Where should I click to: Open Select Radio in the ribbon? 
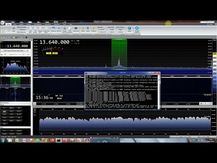[3, 30]
